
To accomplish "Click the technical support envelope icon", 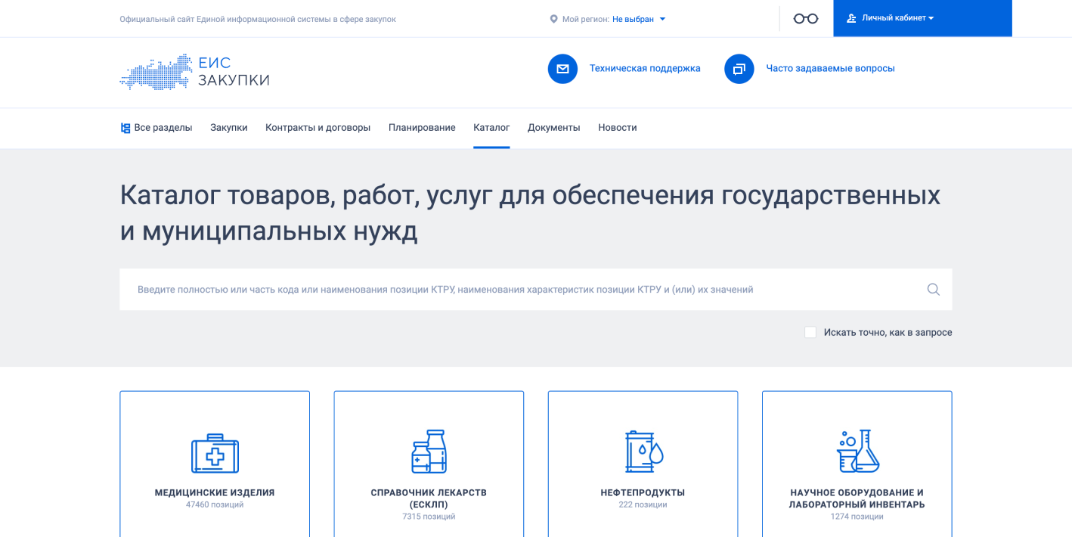I will tap(562, 69).
